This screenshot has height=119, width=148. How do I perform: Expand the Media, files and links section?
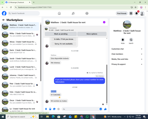127,59
